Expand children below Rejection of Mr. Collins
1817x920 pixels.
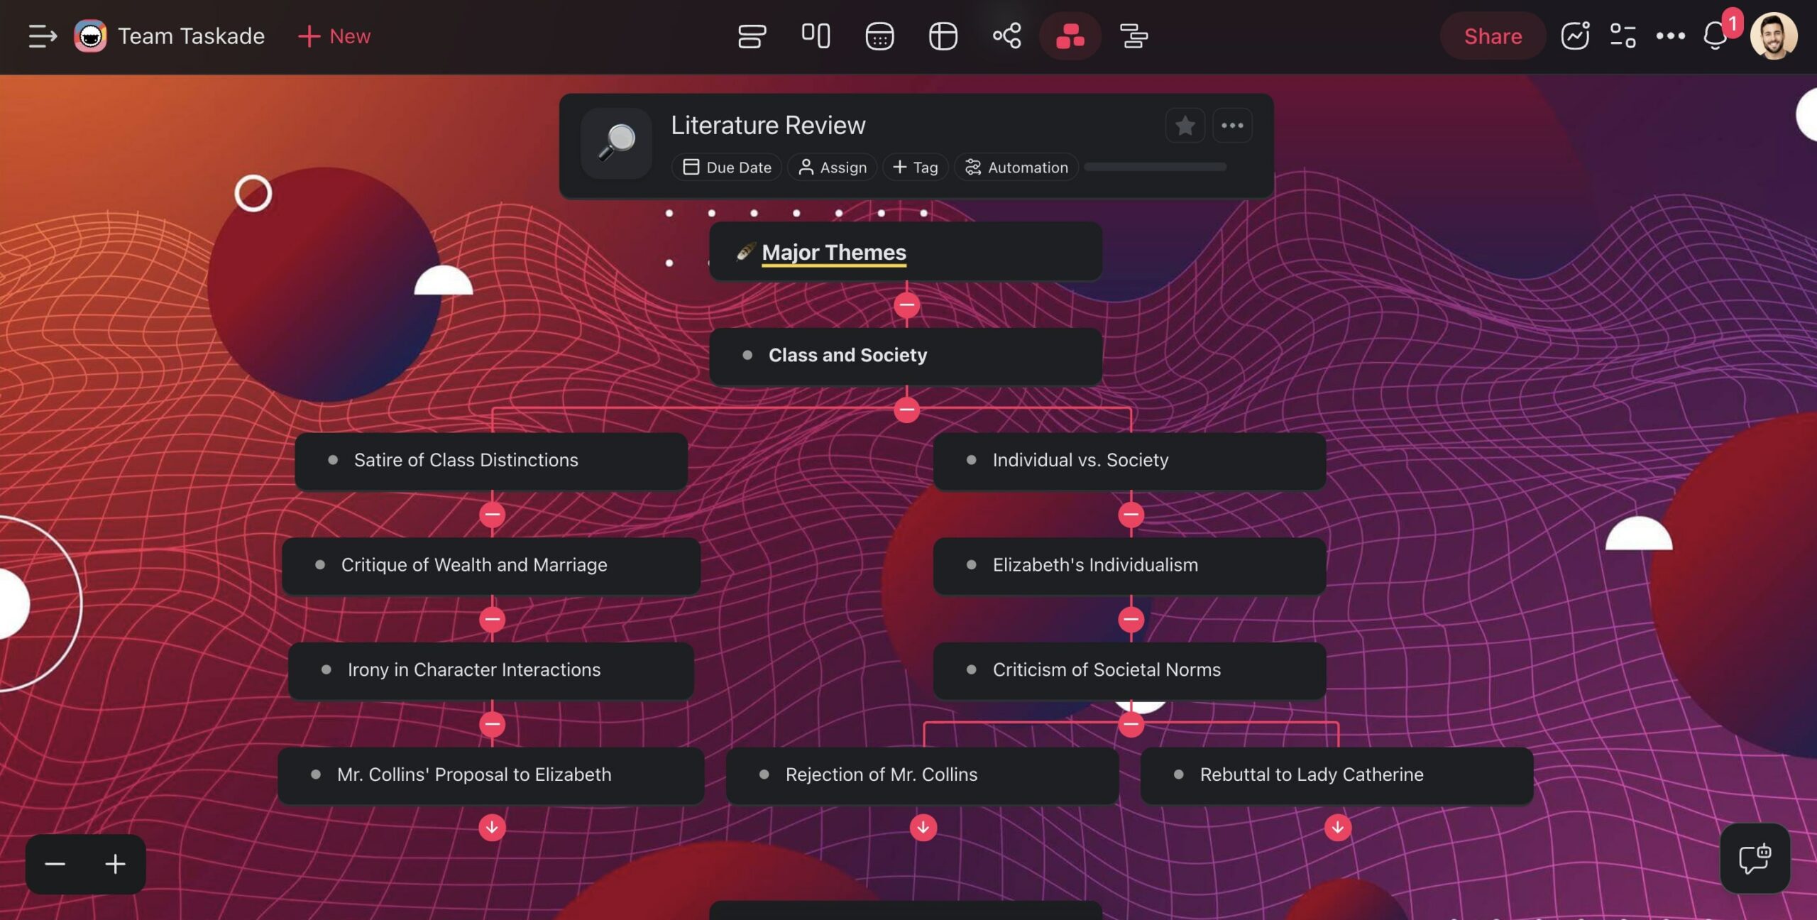point(922,826)
